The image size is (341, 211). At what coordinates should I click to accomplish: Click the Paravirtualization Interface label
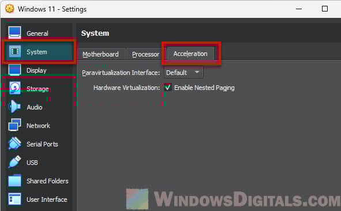[121, 73]
